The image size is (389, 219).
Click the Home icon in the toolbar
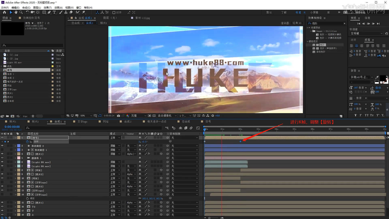4,12
